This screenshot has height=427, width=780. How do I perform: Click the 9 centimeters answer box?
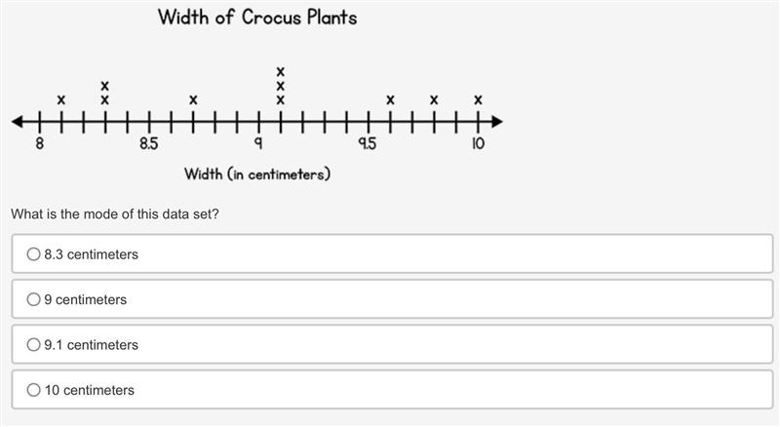tap(392, 299)
